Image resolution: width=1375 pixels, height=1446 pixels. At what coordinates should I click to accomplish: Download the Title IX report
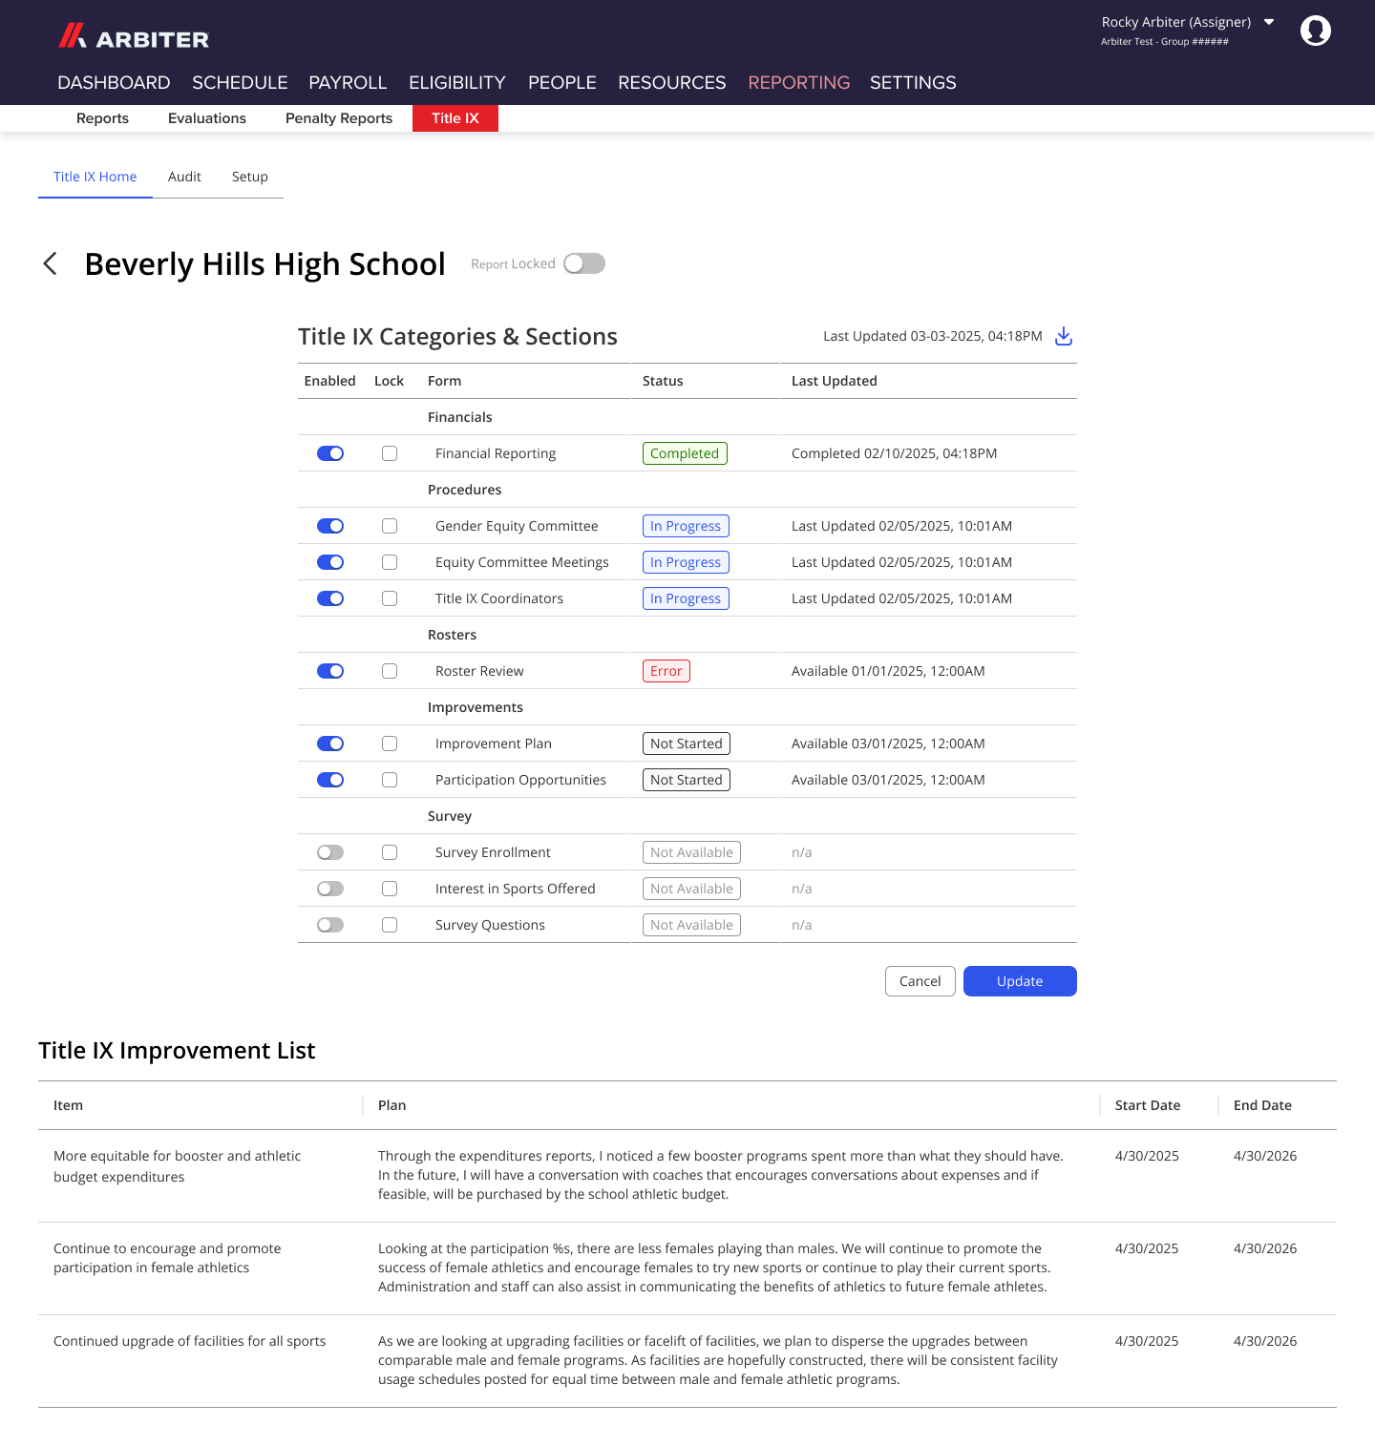tap(1063, 336)
